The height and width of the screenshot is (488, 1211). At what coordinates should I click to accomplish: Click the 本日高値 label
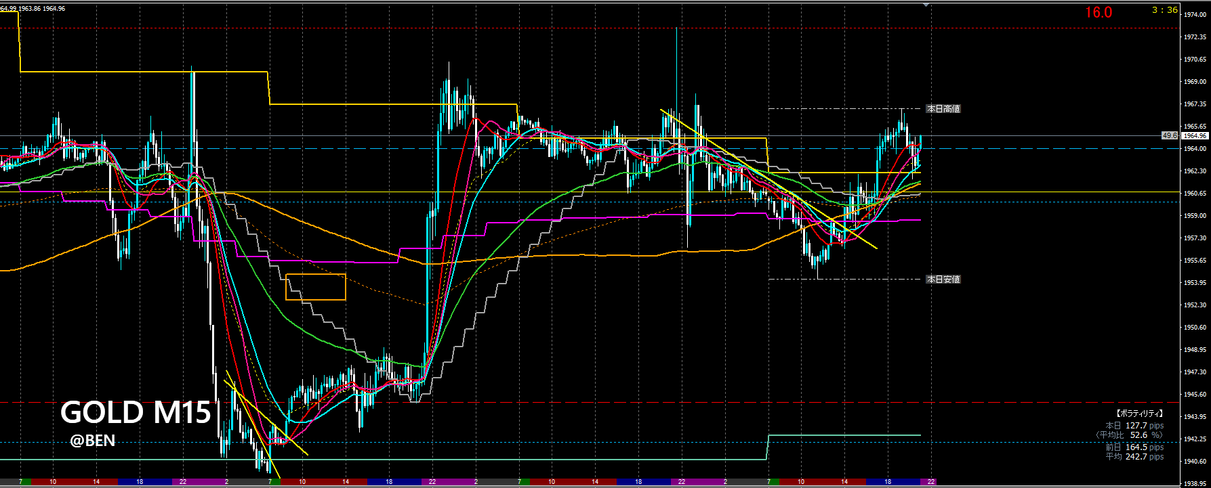pyautogui.click(x=943, y=109)
